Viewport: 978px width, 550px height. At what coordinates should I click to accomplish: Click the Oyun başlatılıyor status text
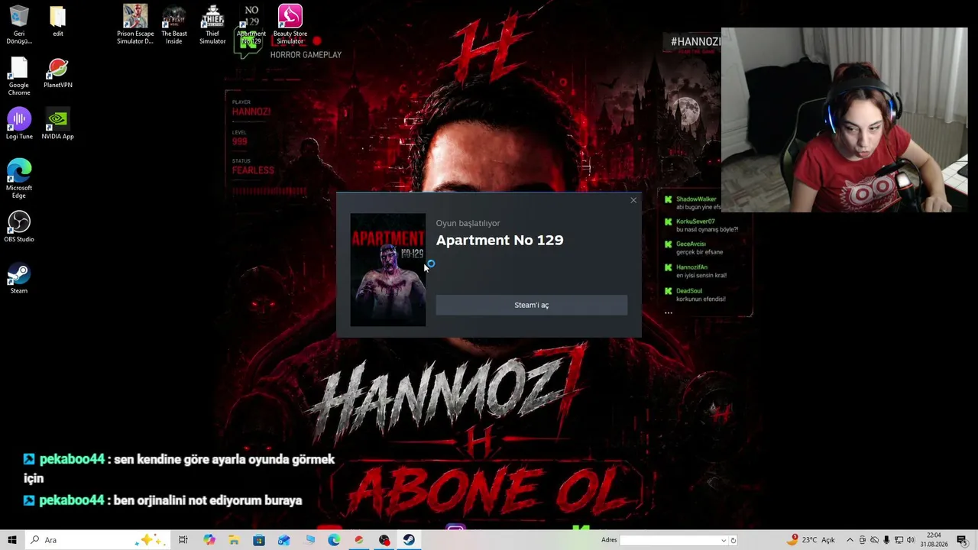click(468, 223)
